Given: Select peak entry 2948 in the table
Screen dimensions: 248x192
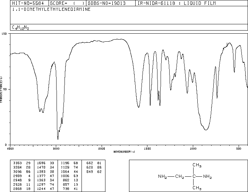Looking at the screenshot, I should coord(22,180).
